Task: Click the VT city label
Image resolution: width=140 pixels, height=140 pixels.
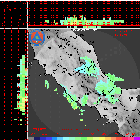Action: click(64, 72)
